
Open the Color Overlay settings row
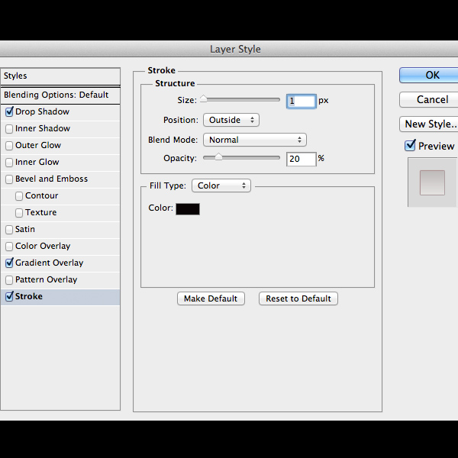pyautogui.click(x=60, y=247)
